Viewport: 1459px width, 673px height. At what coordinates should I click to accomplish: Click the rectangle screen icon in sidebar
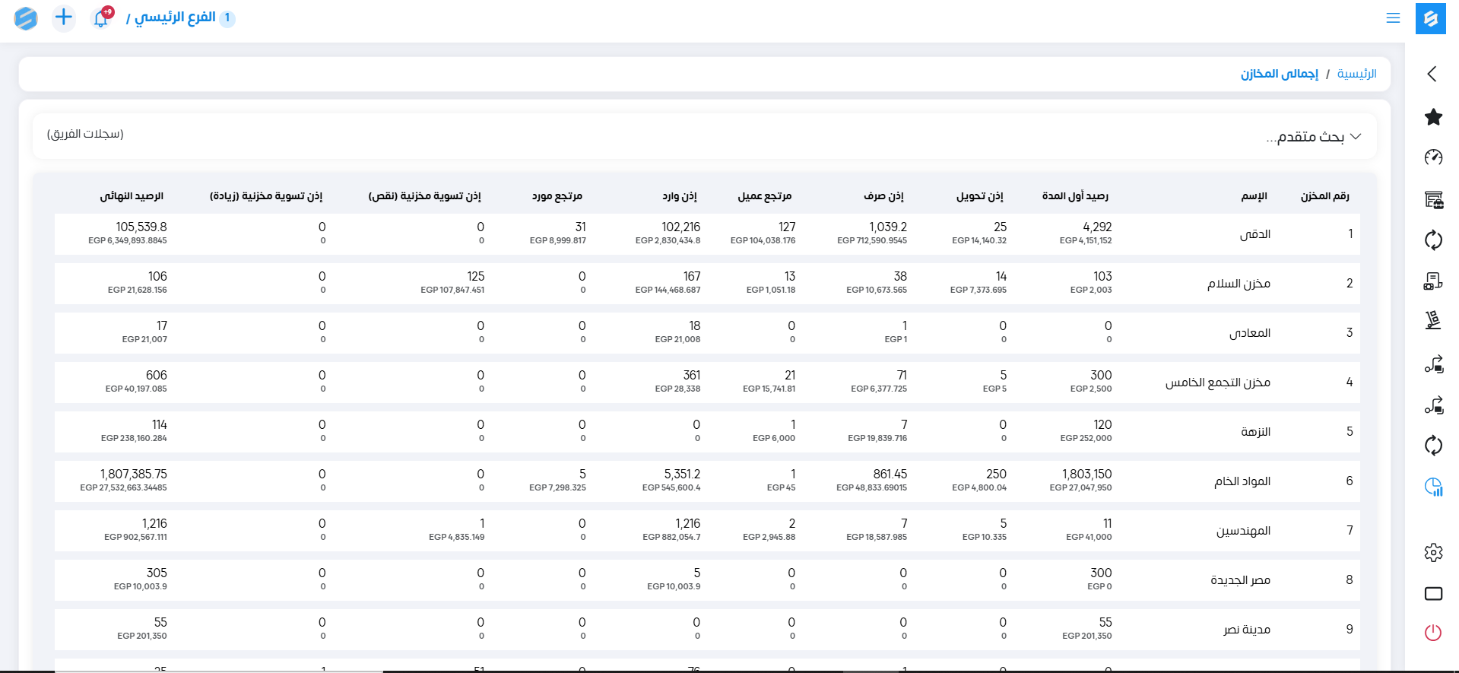click(1433, 593)
